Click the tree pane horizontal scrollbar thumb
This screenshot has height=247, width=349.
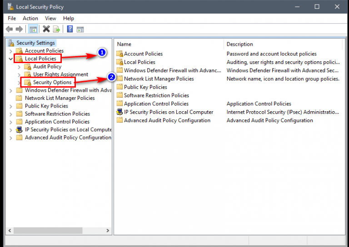click(x=48, y=231)
